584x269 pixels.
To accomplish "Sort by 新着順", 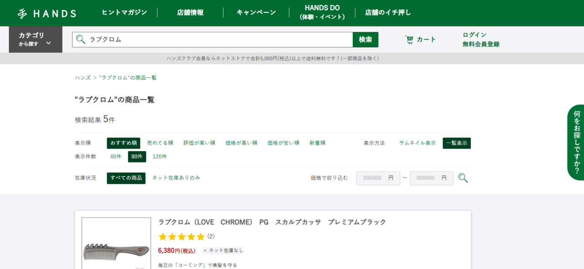I will click(318, 143).
